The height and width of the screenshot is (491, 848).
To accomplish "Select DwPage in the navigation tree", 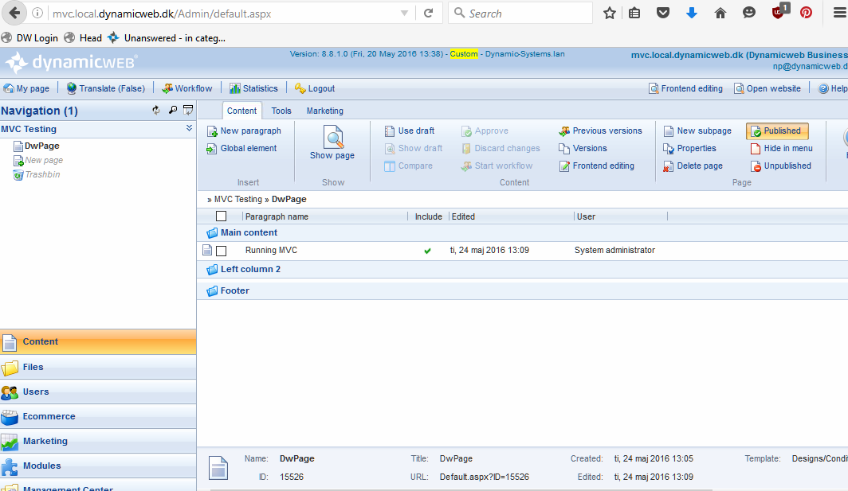I will pyautogui.click(x=41, y=146).
